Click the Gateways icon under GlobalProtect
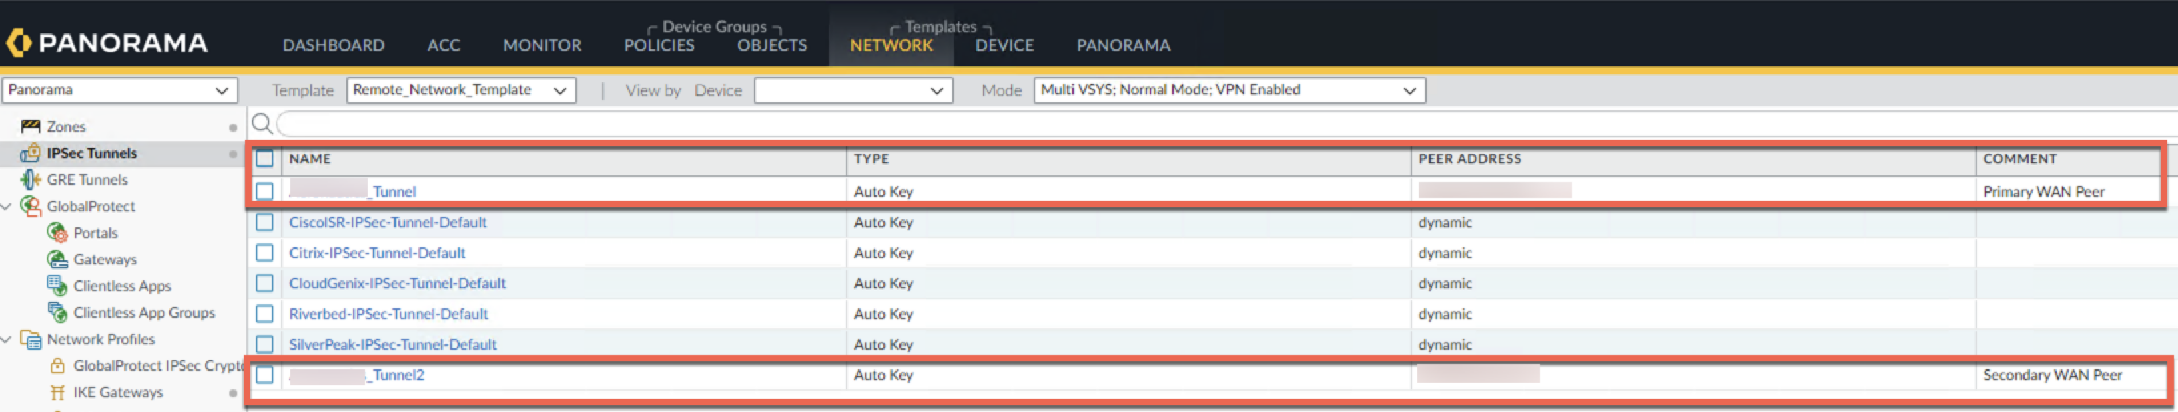The image size is (2178, 412). point(57,259)
